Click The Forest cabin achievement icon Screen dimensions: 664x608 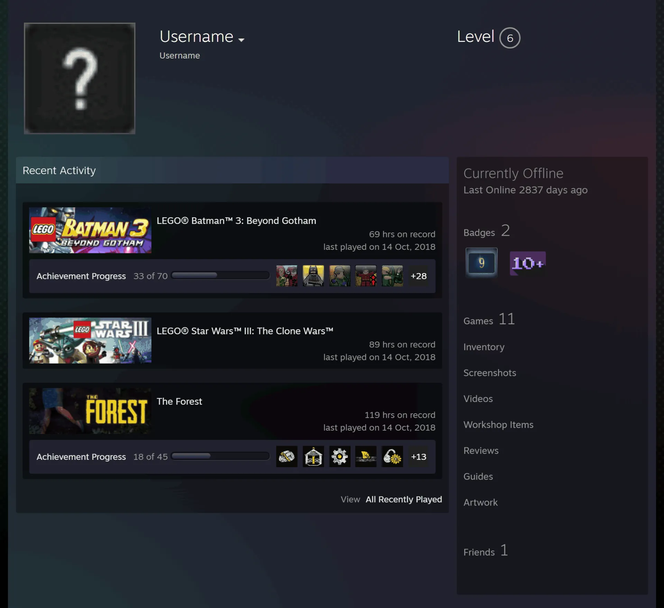313,456
